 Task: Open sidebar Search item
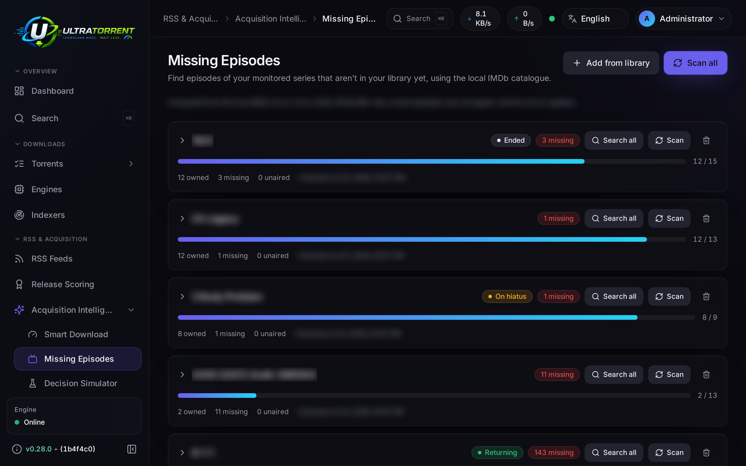74,118
